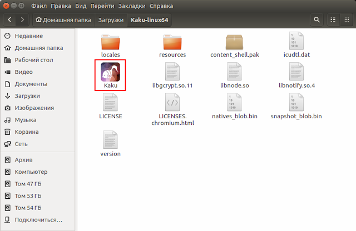Open the Перейти menu
Viewport: 356px width, 231px height.
point(102,6)
